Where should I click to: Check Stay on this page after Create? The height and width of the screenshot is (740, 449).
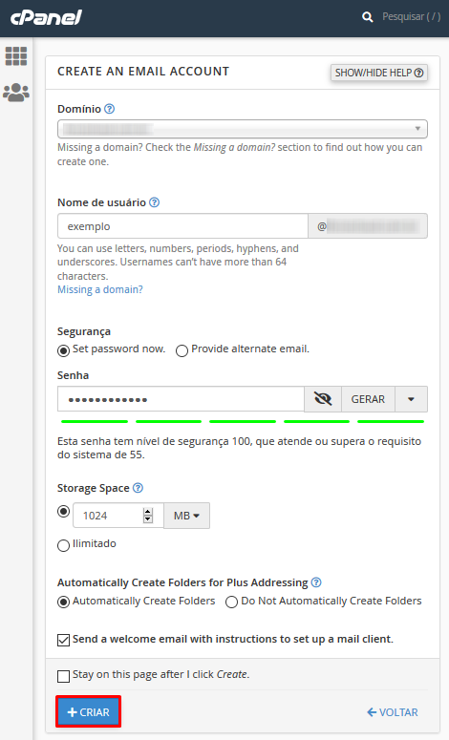click(x=63, y=676)
